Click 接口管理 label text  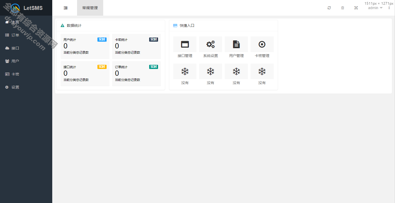point(185,56)
